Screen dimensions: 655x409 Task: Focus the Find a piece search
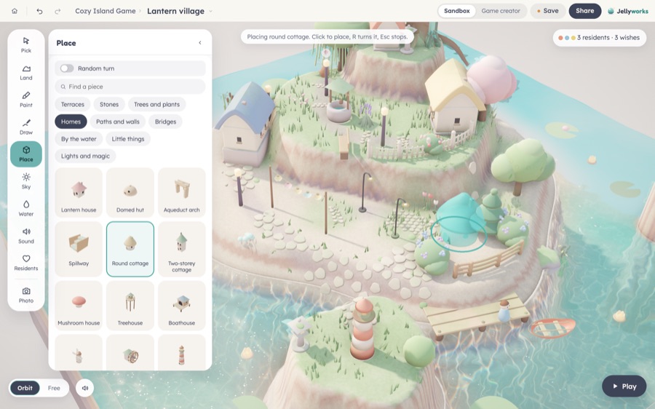pos(130,87)
